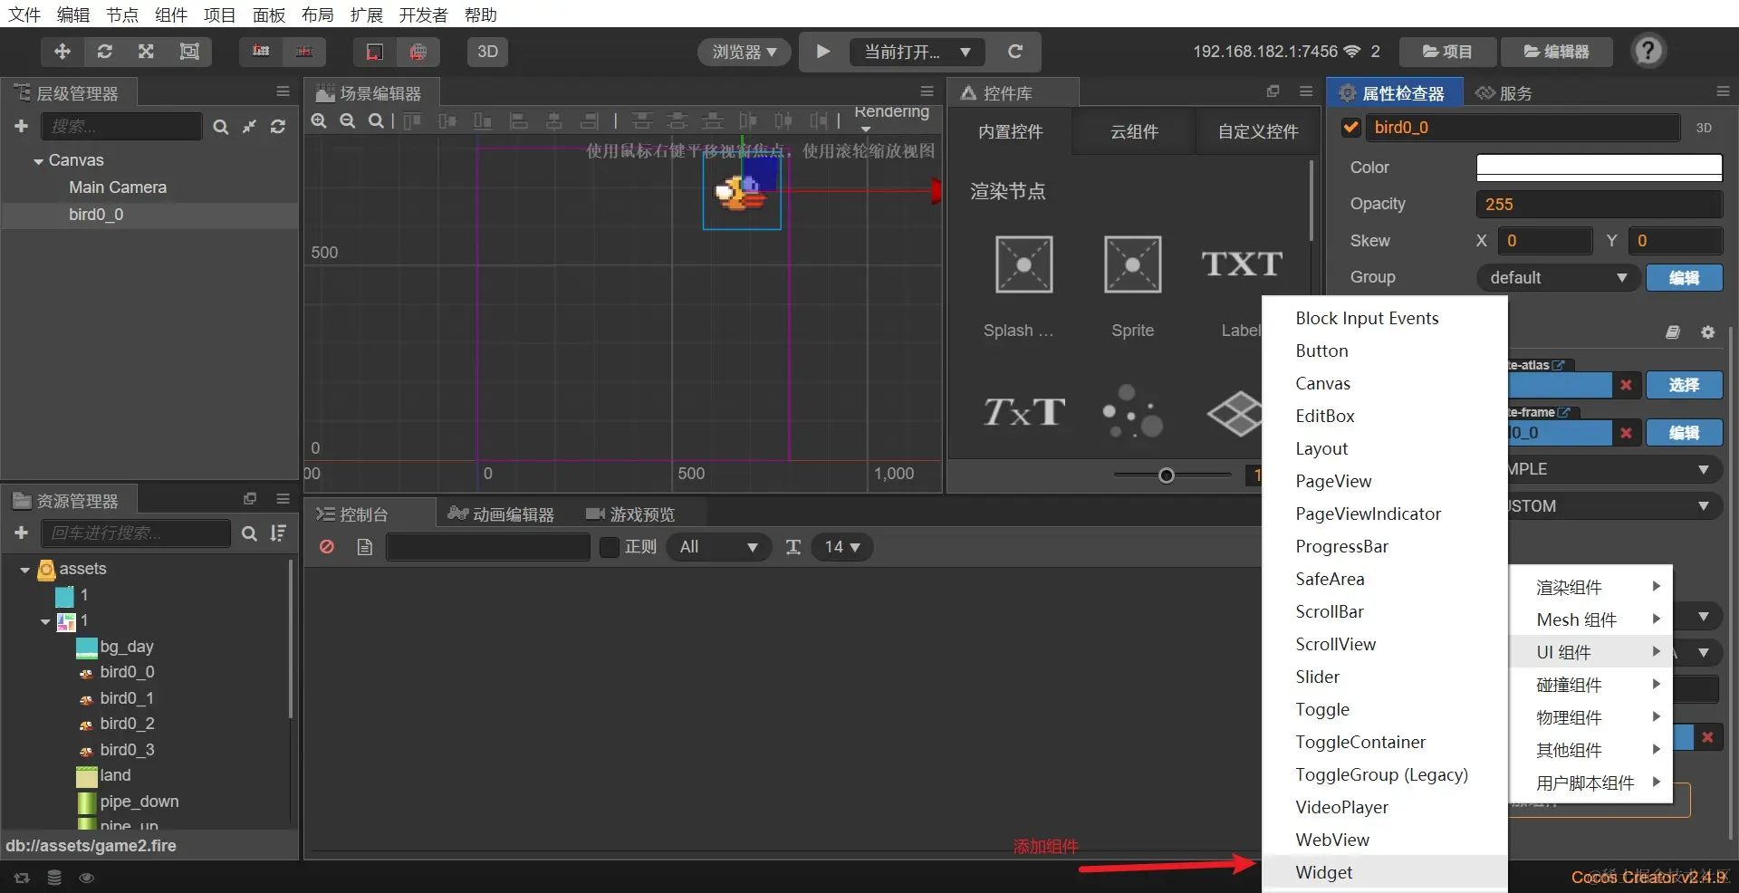The image size is (1739, 893).
Task: Add a ParticleSystem node from widget library
Action: (1132, 412)
